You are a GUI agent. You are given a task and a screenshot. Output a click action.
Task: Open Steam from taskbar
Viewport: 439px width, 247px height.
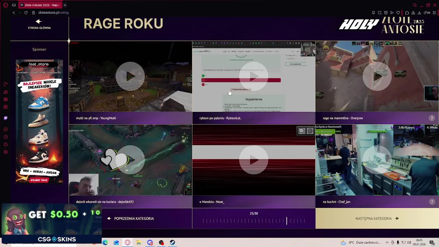[x=172, y=243]
